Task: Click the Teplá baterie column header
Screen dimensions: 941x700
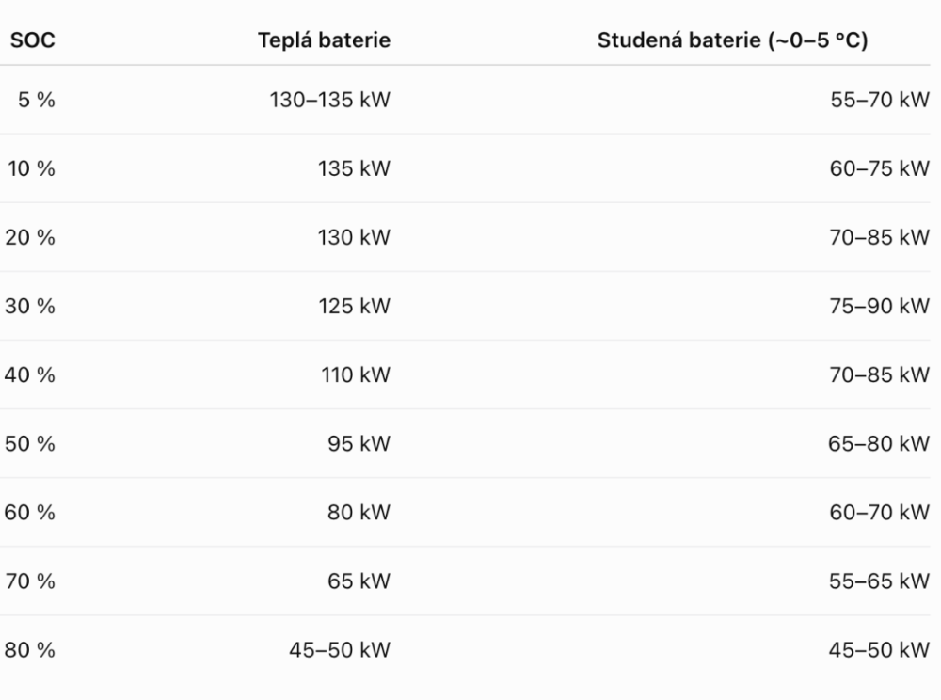Action: click(324, 40)
